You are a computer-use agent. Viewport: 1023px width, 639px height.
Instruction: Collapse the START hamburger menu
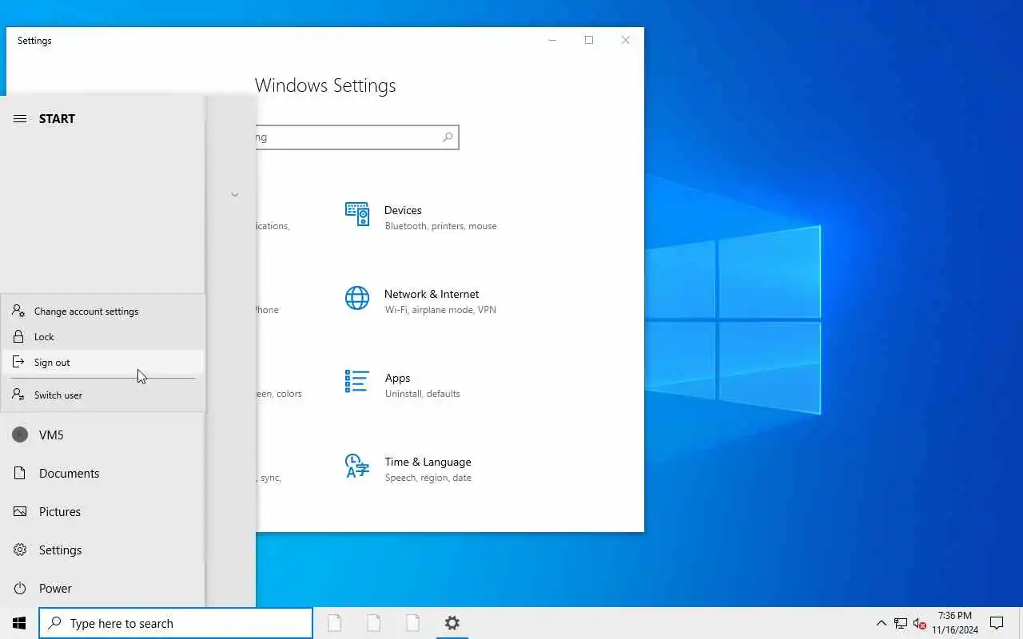pos(20,118)
